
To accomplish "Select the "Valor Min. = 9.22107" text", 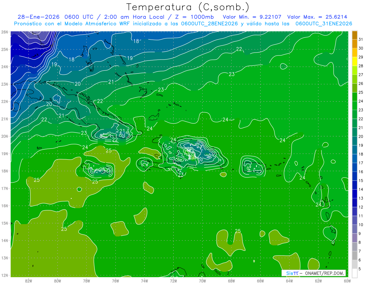I will 252,17.
